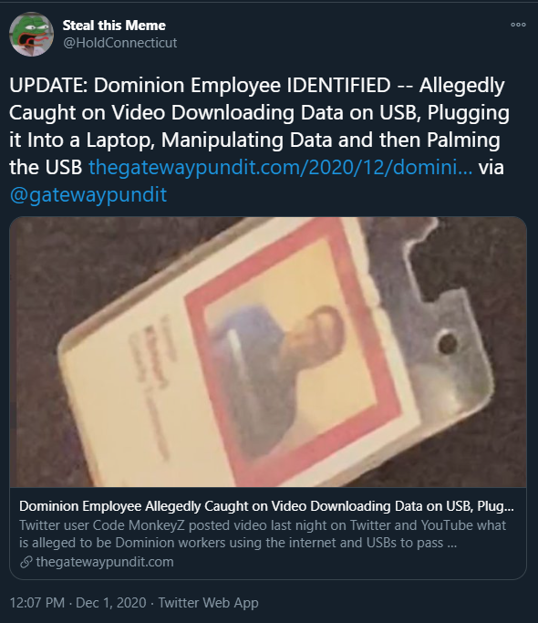The image size is (538, 623).
Task: Open the tweet's three-dot more menu
Action: [518, 25]
